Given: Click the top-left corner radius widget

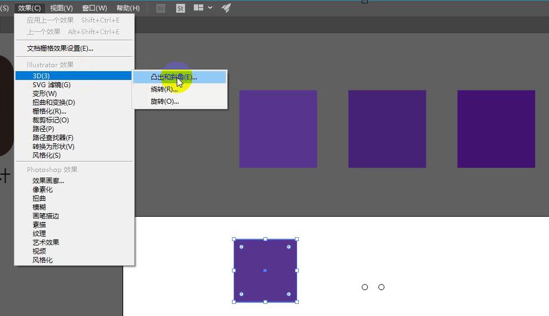Looking at the screenshot, I should [x=241, y=247].
